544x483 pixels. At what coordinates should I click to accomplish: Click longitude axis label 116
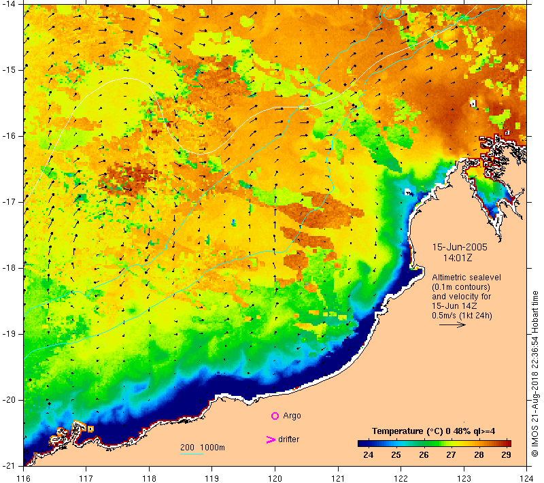click(23, 478)
